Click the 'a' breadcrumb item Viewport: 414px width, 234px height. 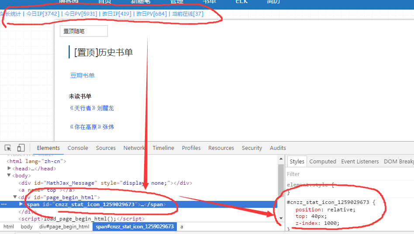(182, 227)
